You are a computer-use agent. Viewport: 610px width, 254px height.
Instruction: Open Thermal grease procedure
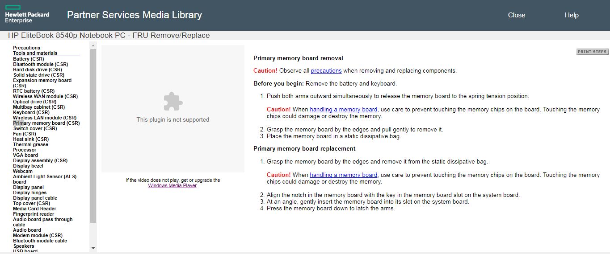tap(30, 144)
